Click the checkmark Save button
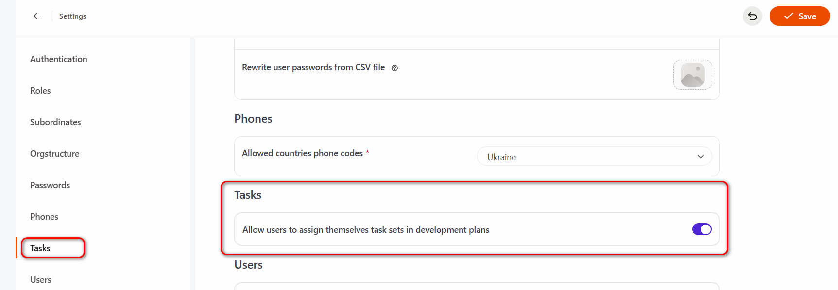Viewport: 838px width, 290px height. (x=799, y=16)
